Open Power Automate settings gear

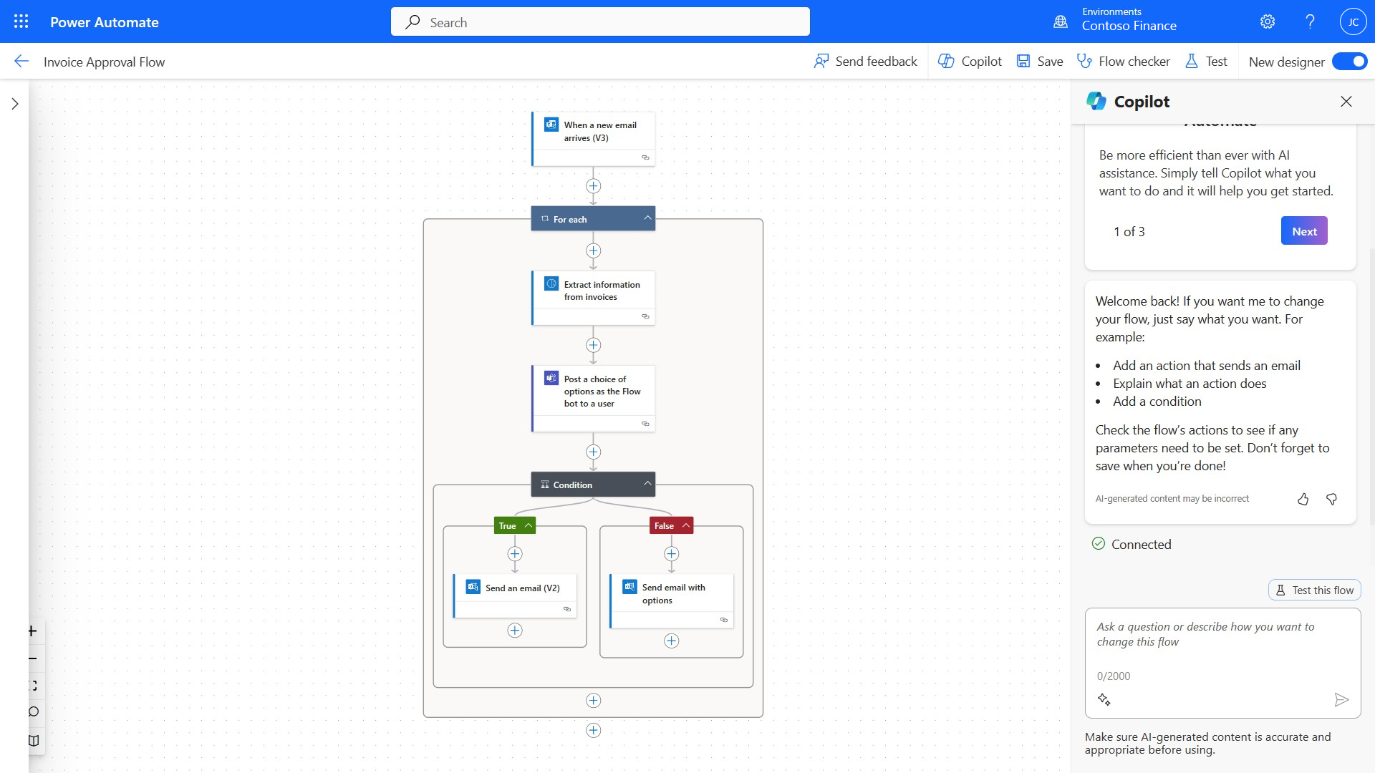1267,21
